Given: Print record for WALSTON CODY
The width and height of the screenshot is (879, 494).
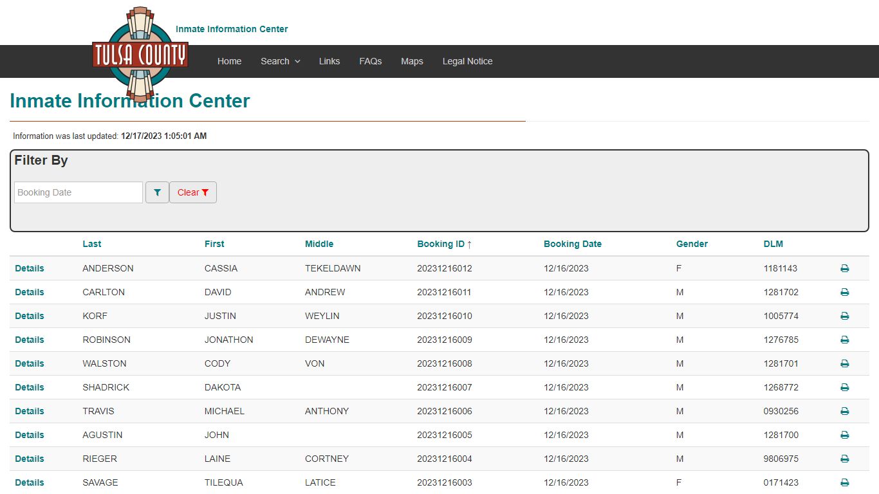Looking at the screenshot, I should 844,363.
